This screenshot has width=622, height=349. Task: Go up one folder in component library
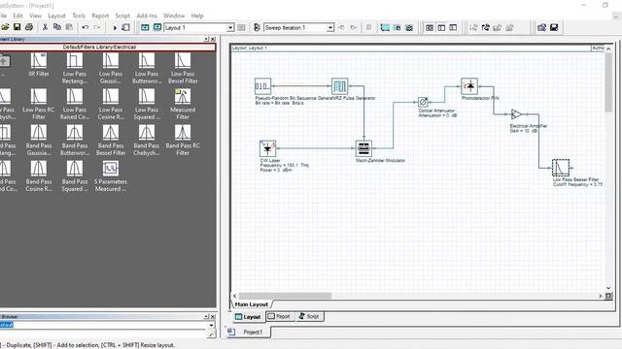click(4, 61)
